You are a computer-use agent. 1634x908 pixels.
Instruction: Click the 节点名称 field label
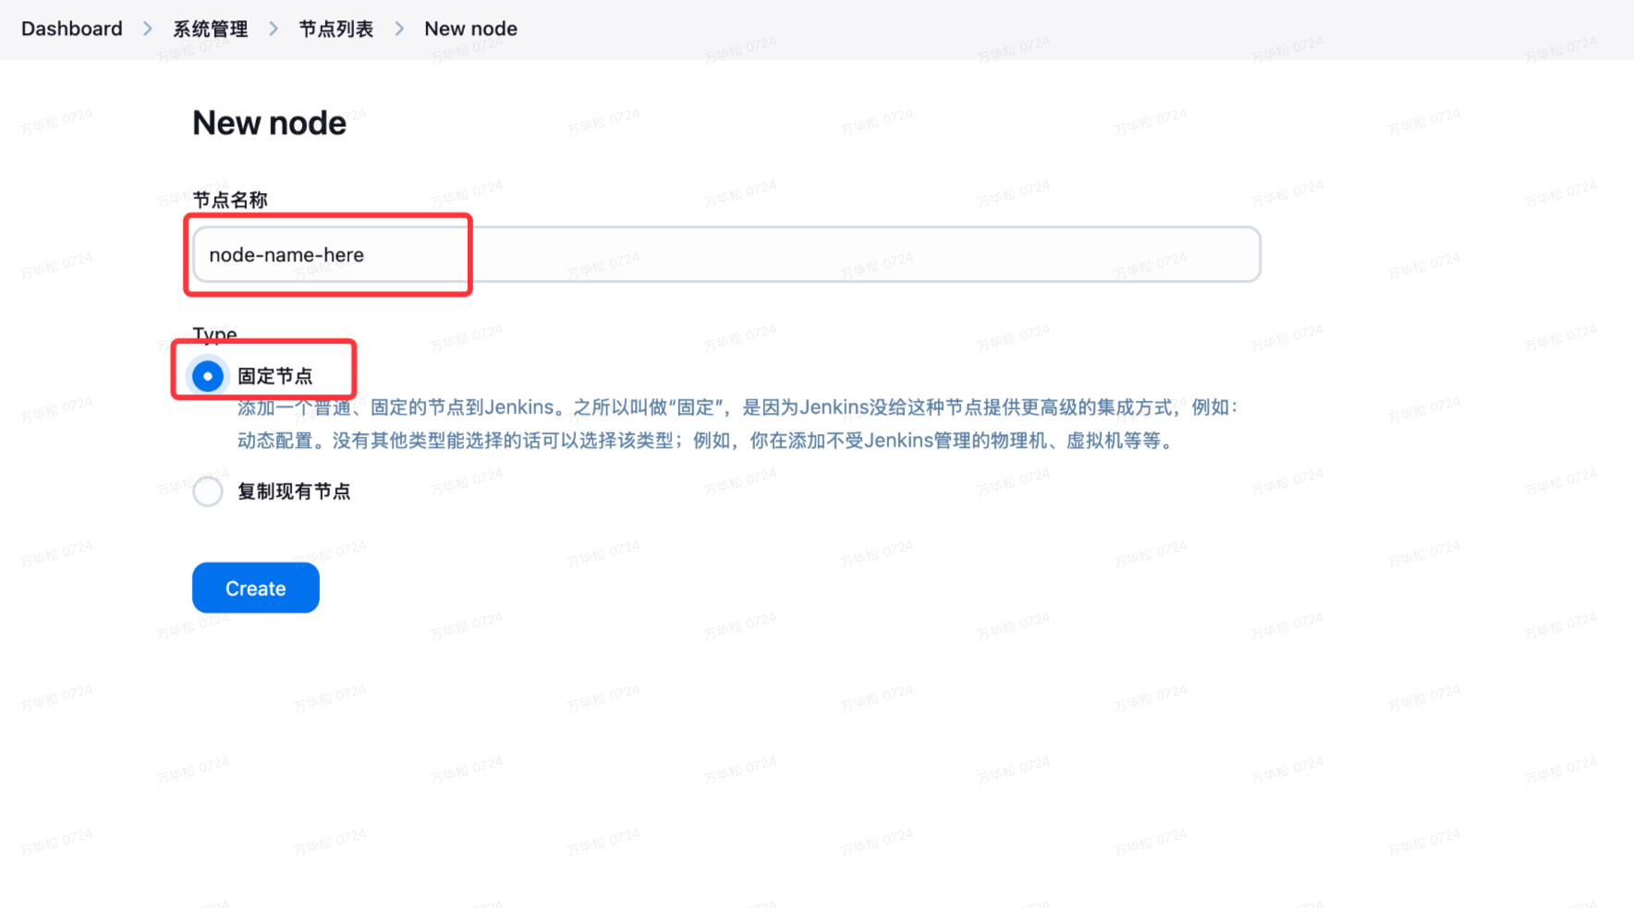(229, 199)
